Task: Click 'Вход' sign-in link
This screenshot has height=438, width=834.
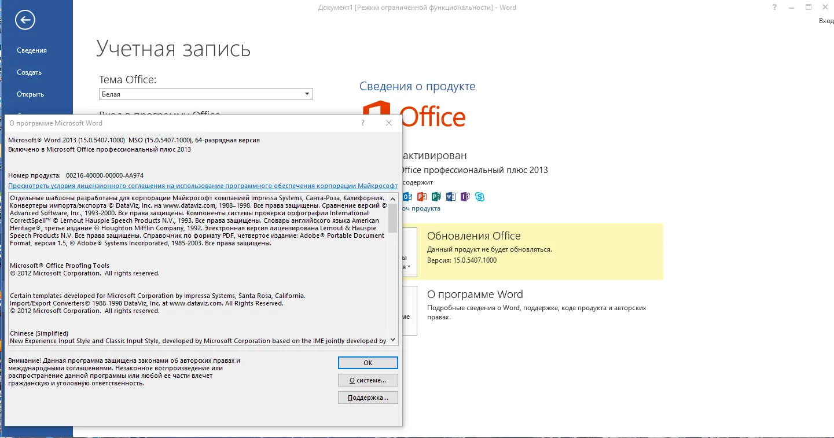Action: pyautogui.click(x=826, y=20)
